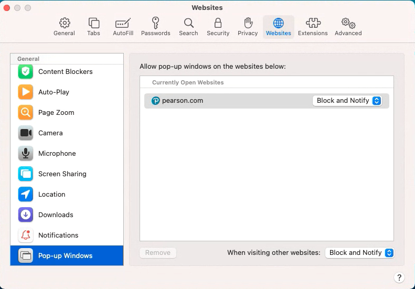This screenshot has height=289, width=415.
Task: Open pearson.com Block and Notify dropdown
Action: pyautogui.click(x=347, y=101)
